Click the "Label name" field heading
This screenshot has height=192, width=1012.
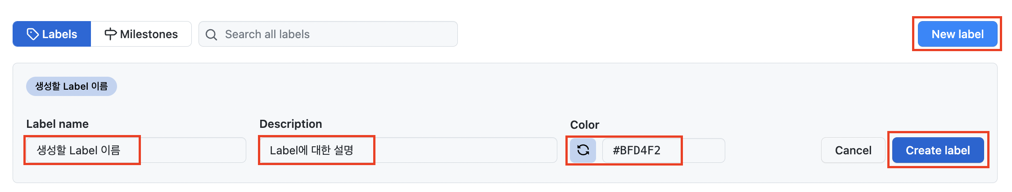(57, 124)
